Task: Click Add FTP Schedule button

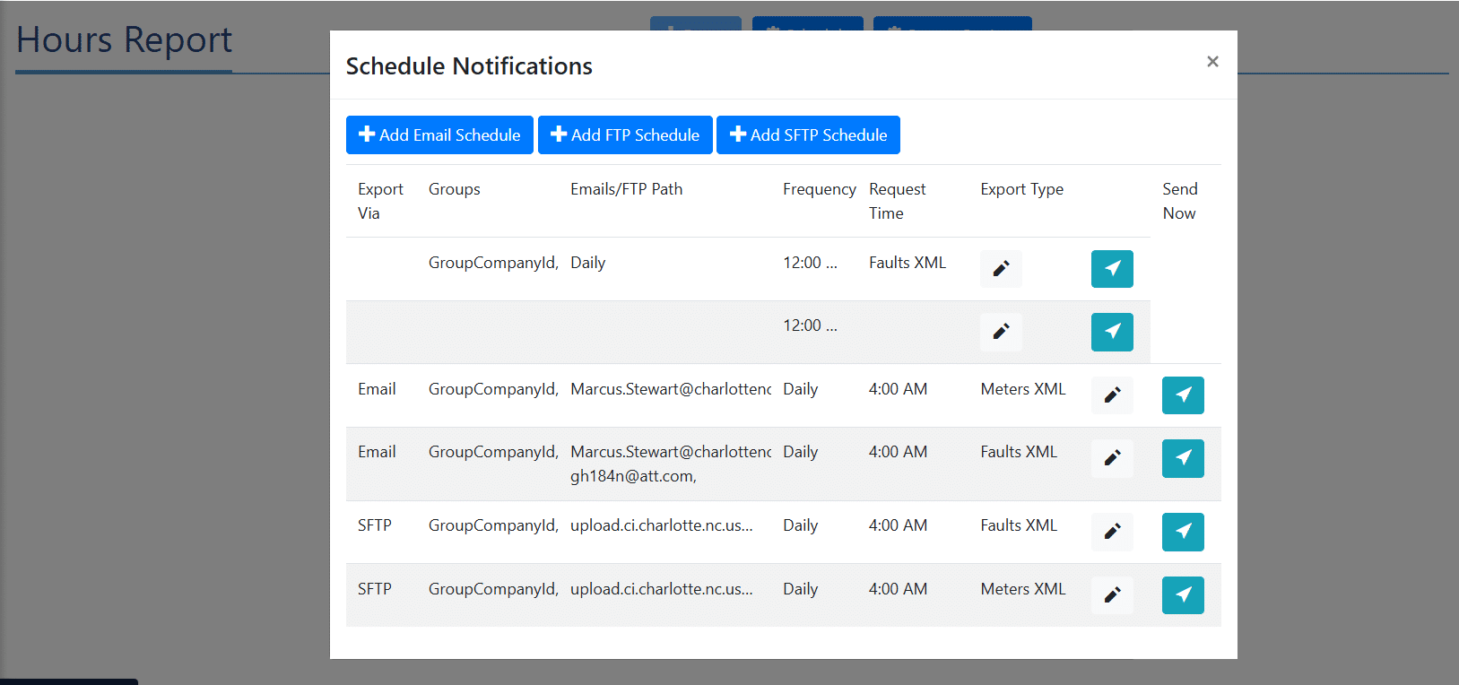Action: [625, 135]
